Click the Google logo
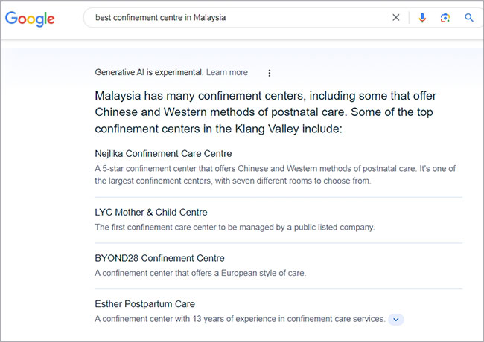Viewport: 484px width, 342px height. point(30,19)
